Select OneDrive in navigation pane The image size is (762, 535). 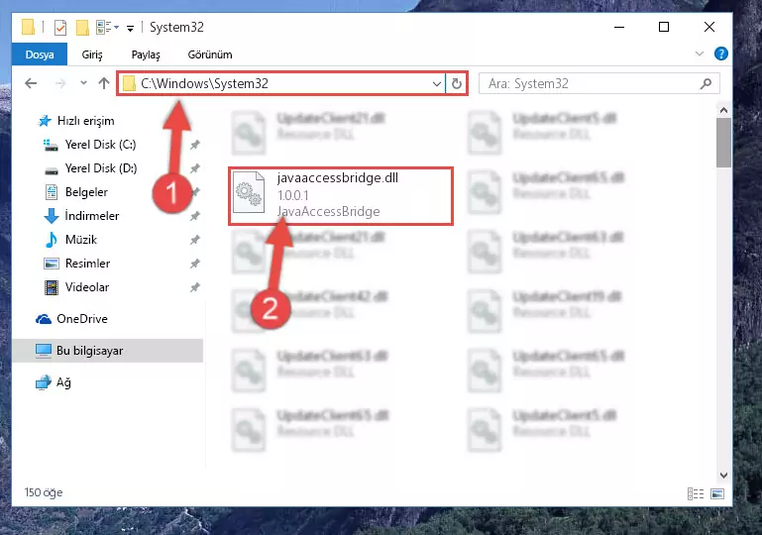tap(81, 319)
